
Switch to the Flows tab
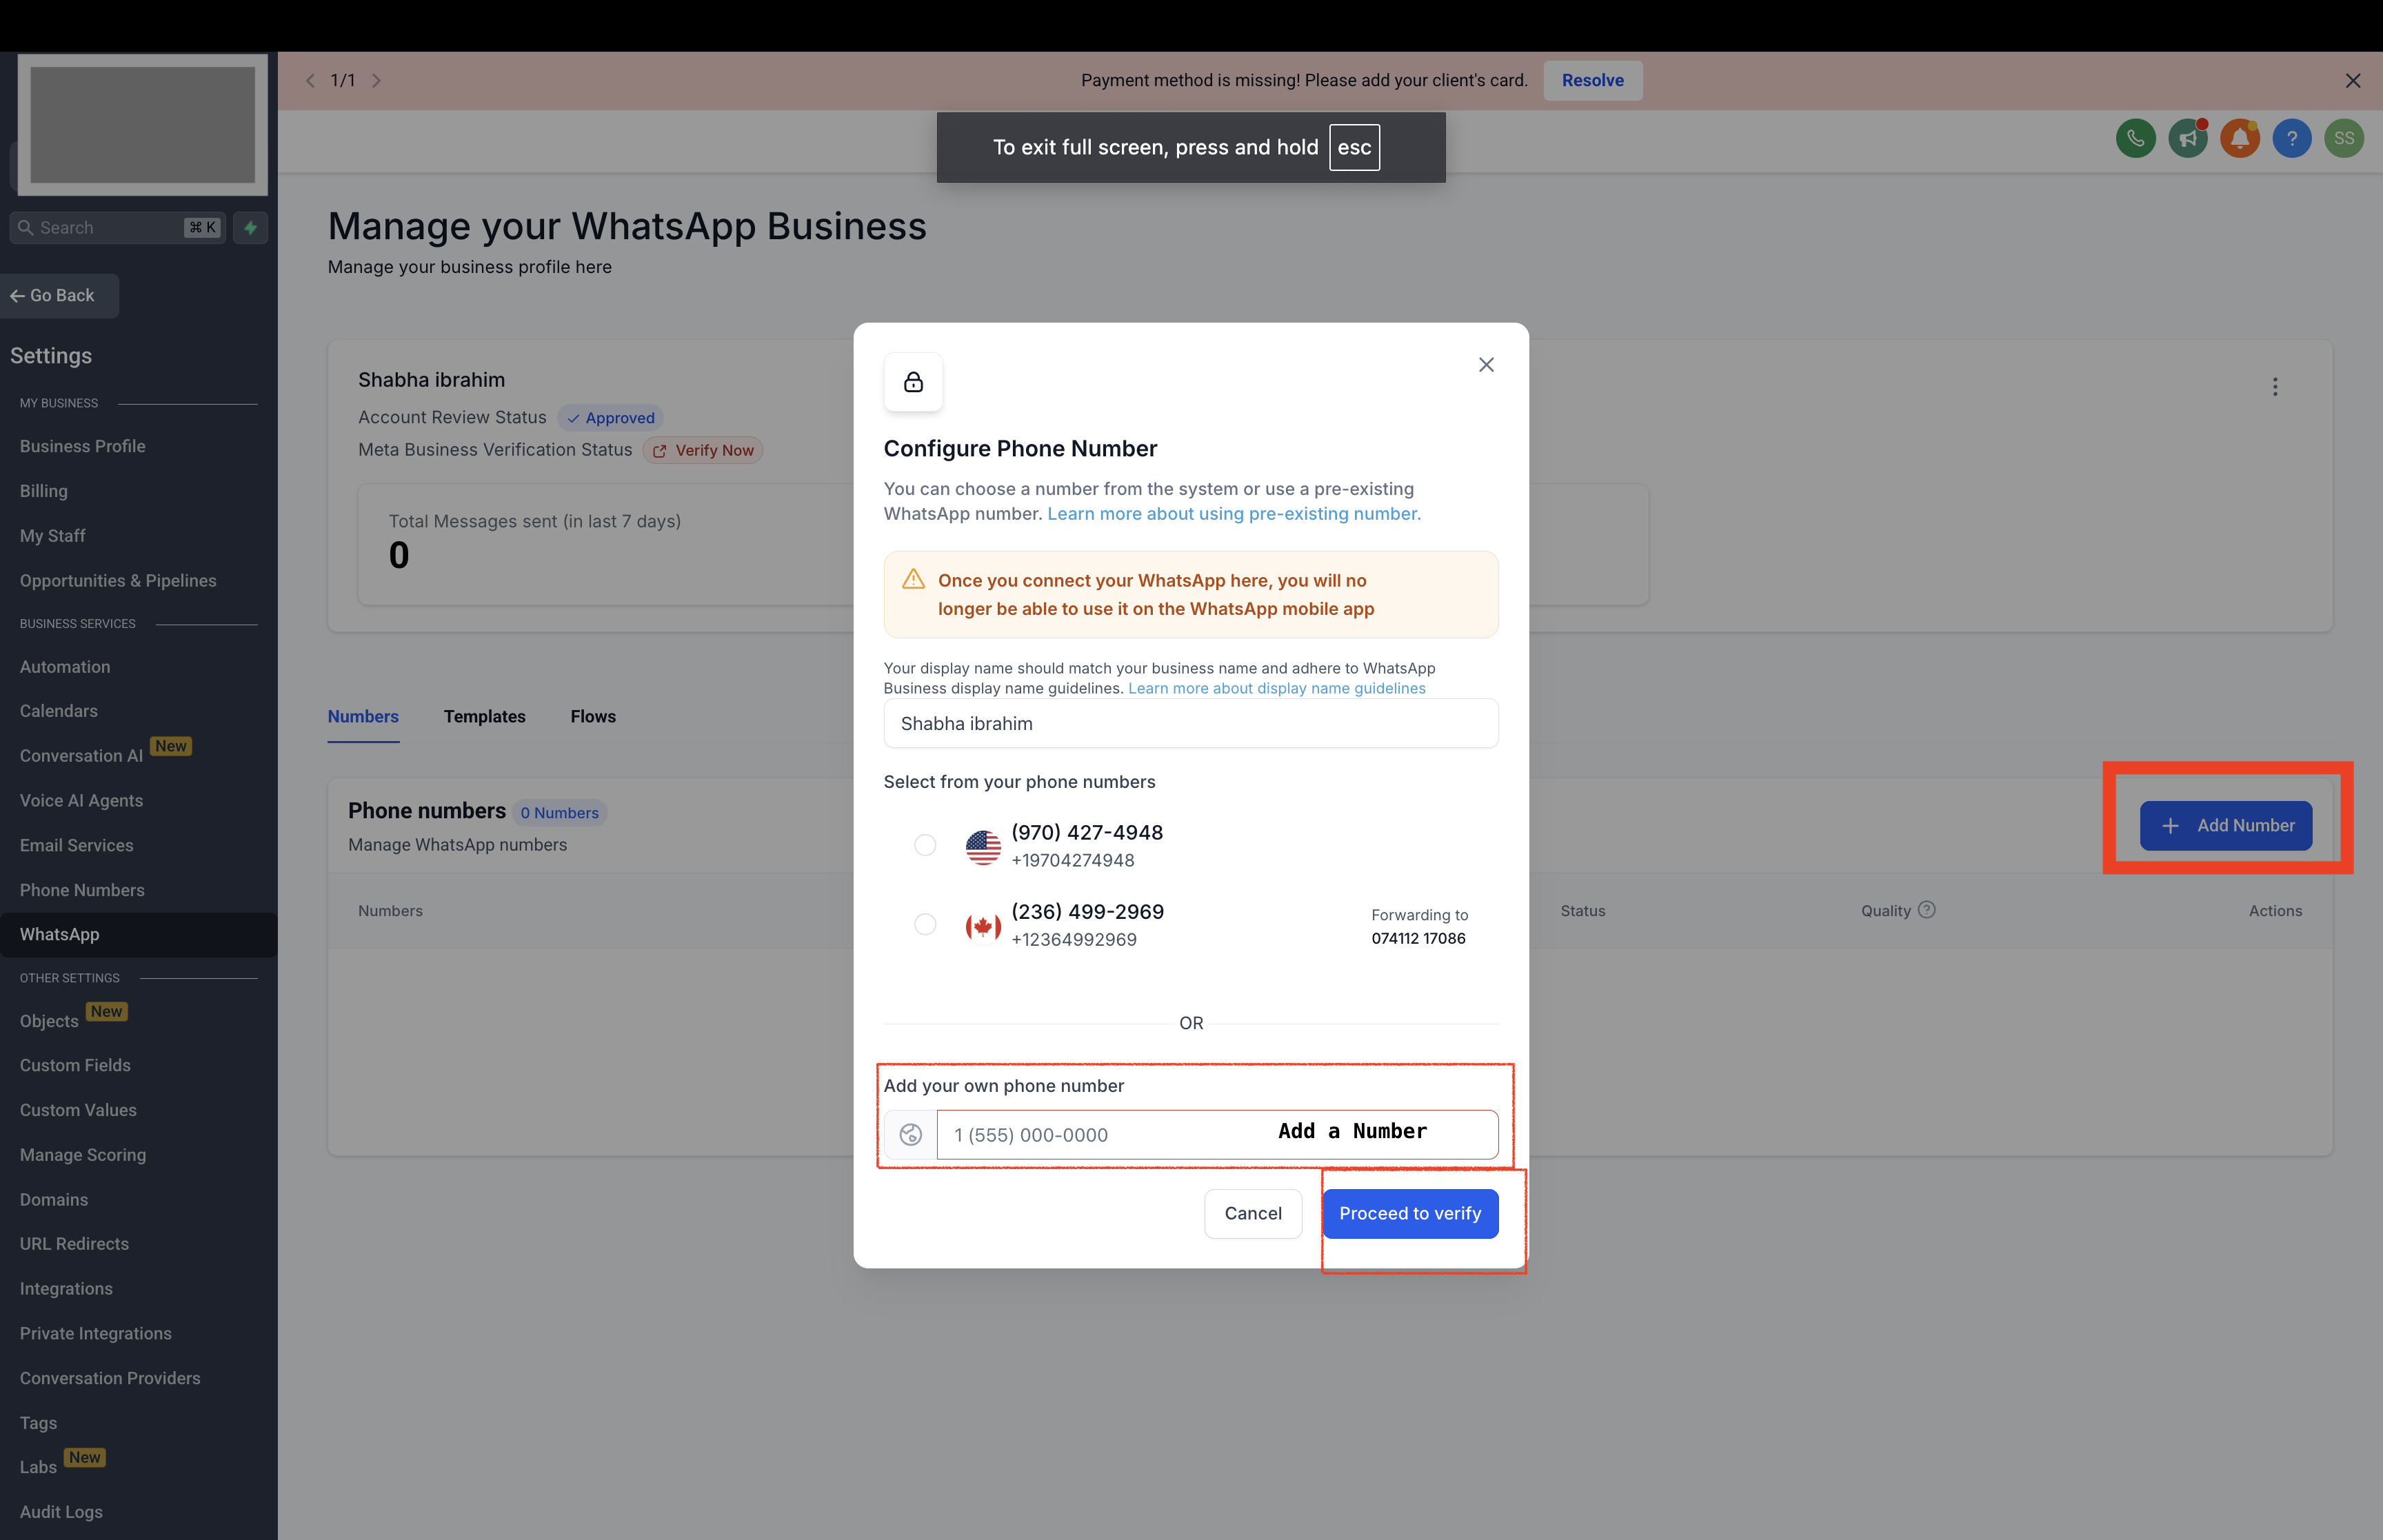click(x=592, y=716)
